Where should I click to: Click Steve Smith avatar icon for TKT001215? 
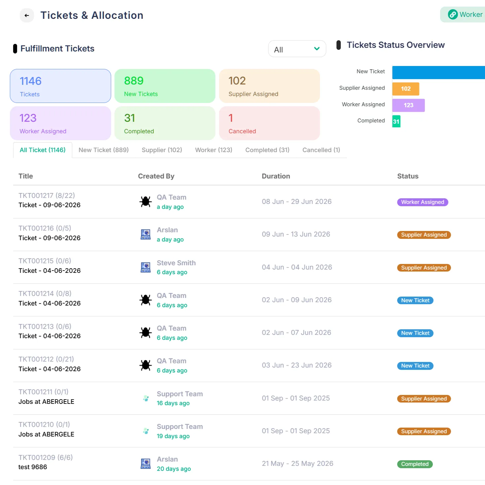pos(145,267)
